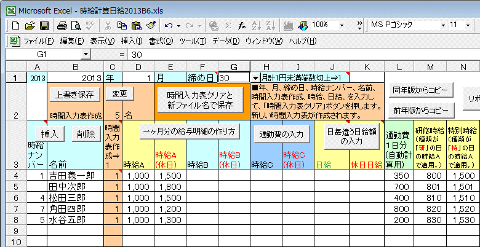Open the font size 11 dropdown
The width and height of the screenshot is (480, 247).
tap(473, 25)
